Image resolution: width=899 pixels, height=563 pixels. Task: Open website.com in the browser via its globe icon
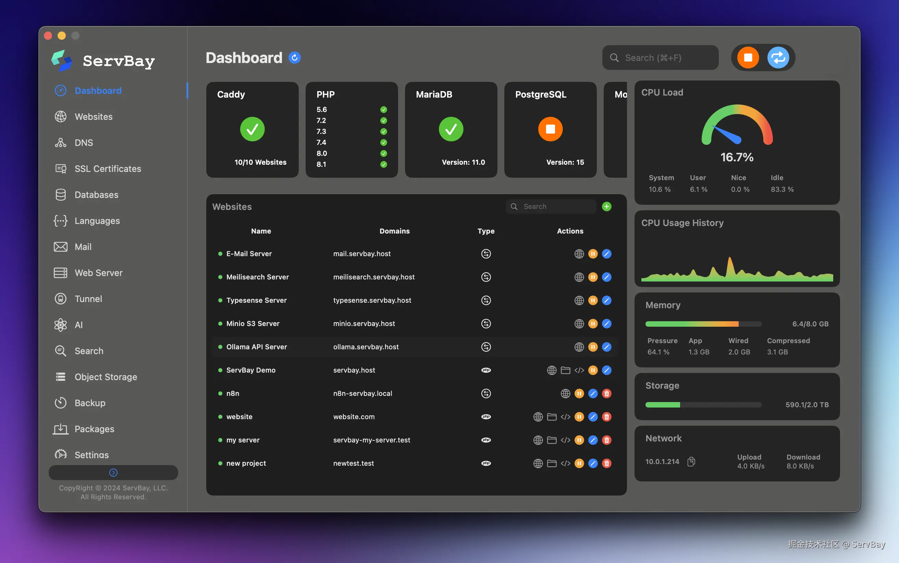[x=538, y=417]
